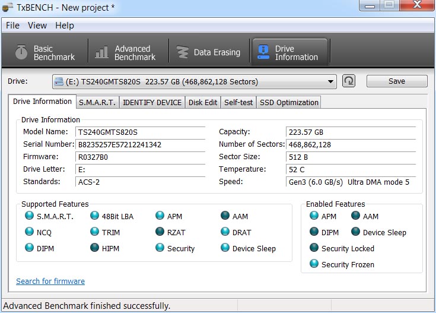Screen dimensions: 436x313
Task: Click the APM indicator in Supported Features
Action: coord(160,216)
